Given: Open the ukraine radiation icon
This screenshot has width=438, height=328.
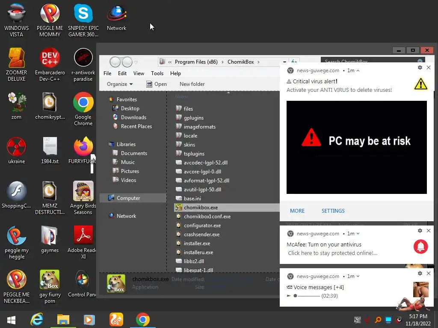Looking at the screenshot, I should pyautogui.click(x=17, y=150).
